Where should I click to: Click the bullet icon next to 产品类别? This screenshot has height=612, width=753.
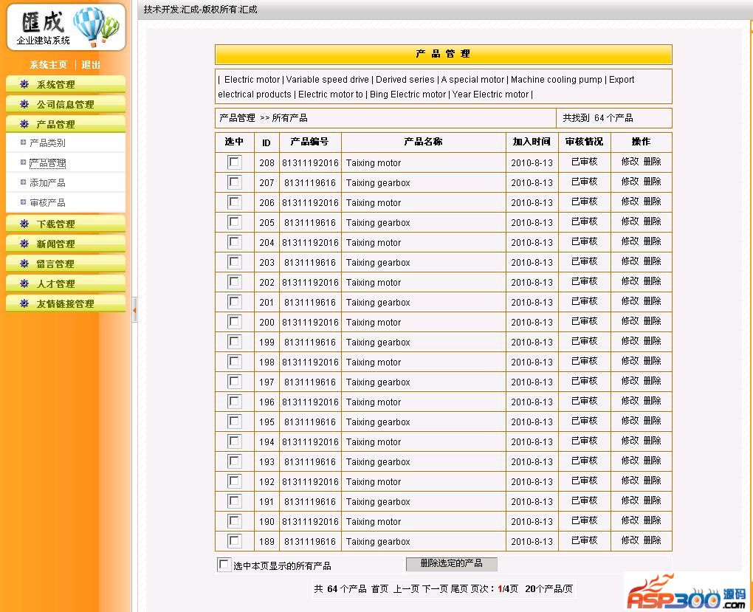click(23, 142)
